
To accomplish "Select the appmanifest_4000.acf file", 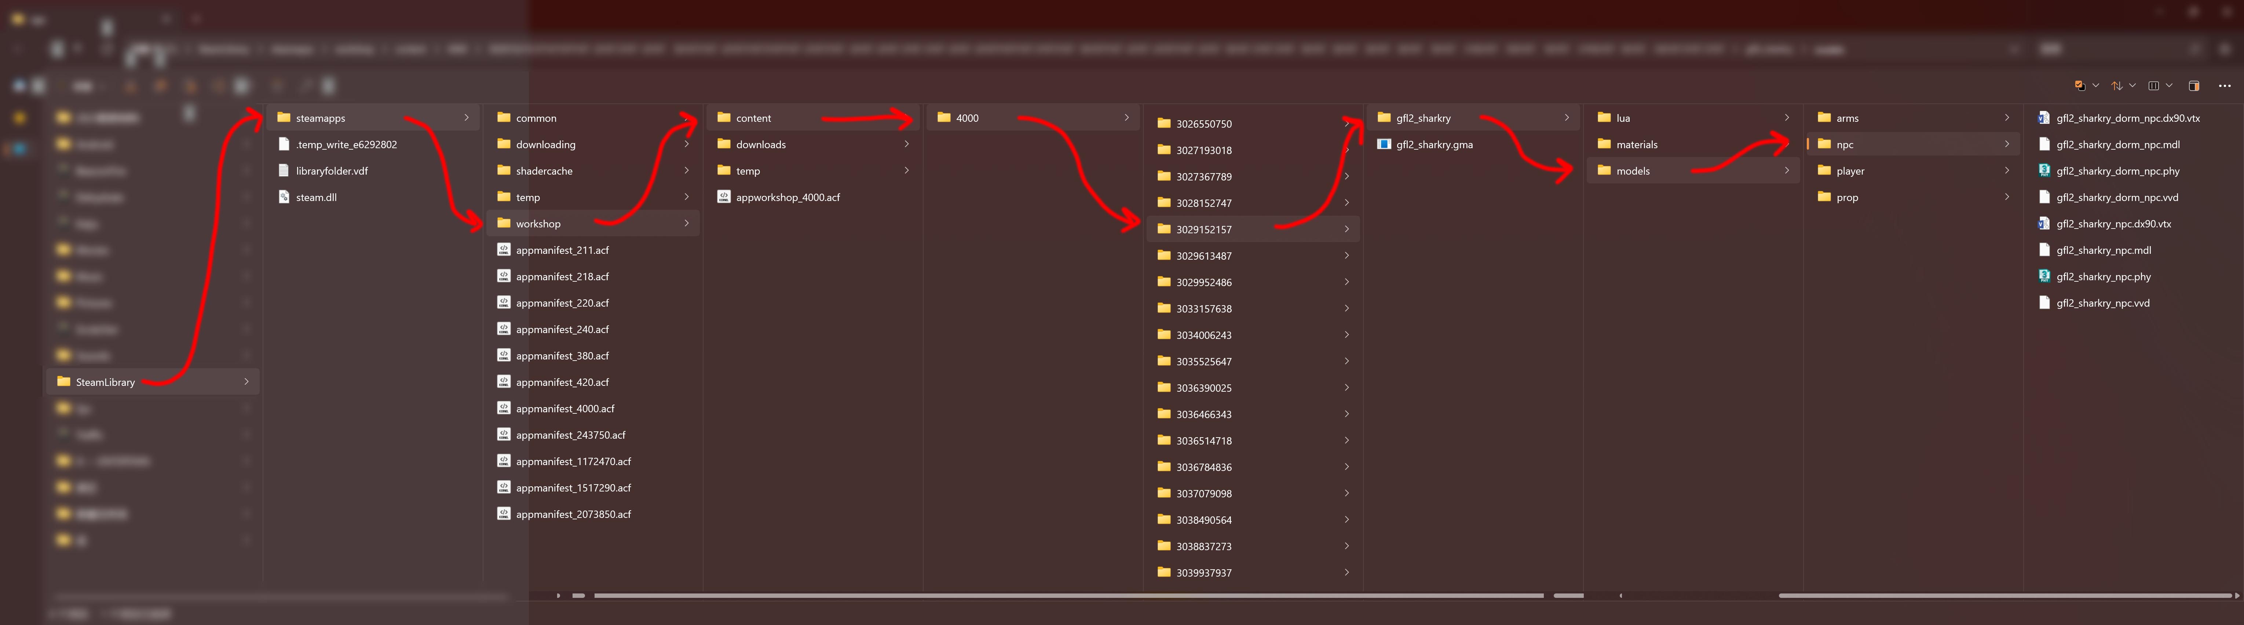I will 564,409.
